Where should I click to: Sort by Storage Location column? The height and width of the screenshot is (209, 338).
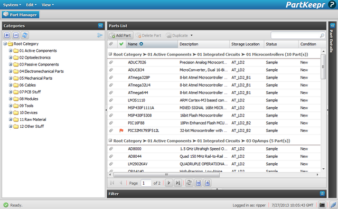click(x=247, y=44)
